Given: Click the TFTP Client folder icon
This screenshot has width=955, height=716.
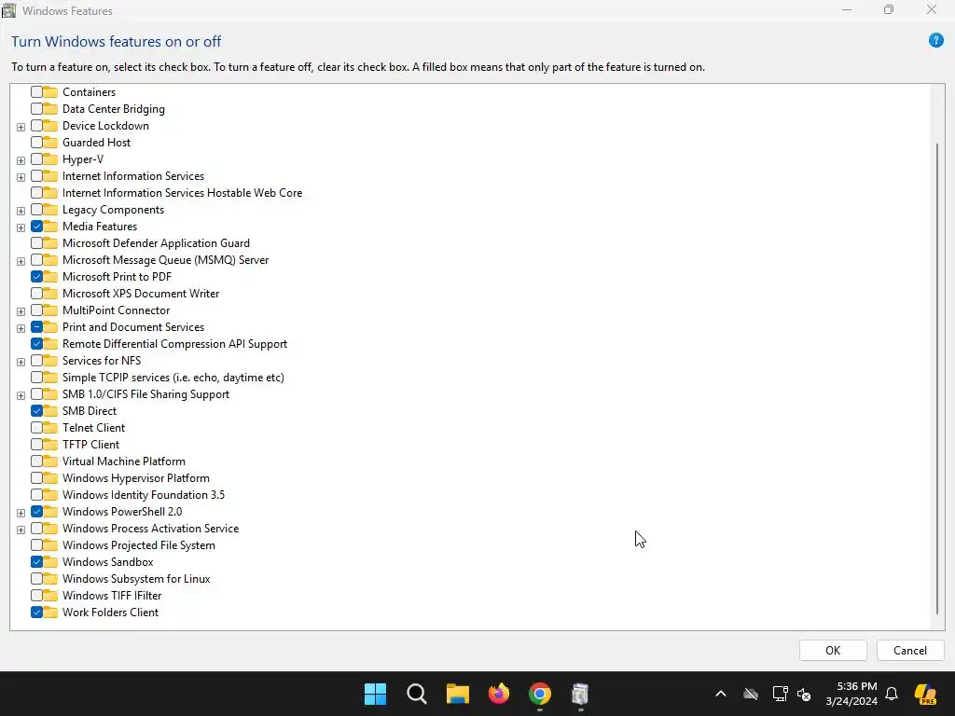Looking at the screenshot, I should click(x=50, y=445).
